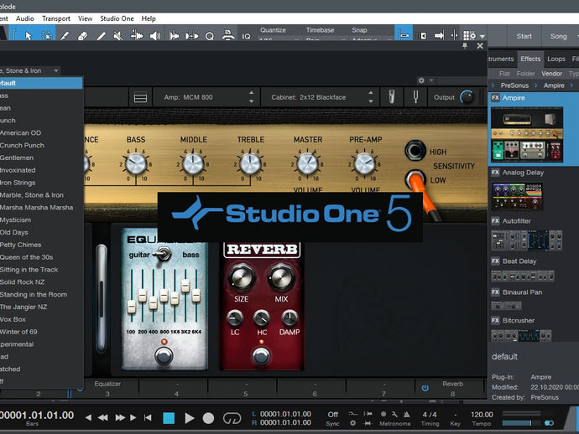The image size is (579, 434).
Task: Click the 100 Hz Equalizer pedal fader
Action: (132, 306)
